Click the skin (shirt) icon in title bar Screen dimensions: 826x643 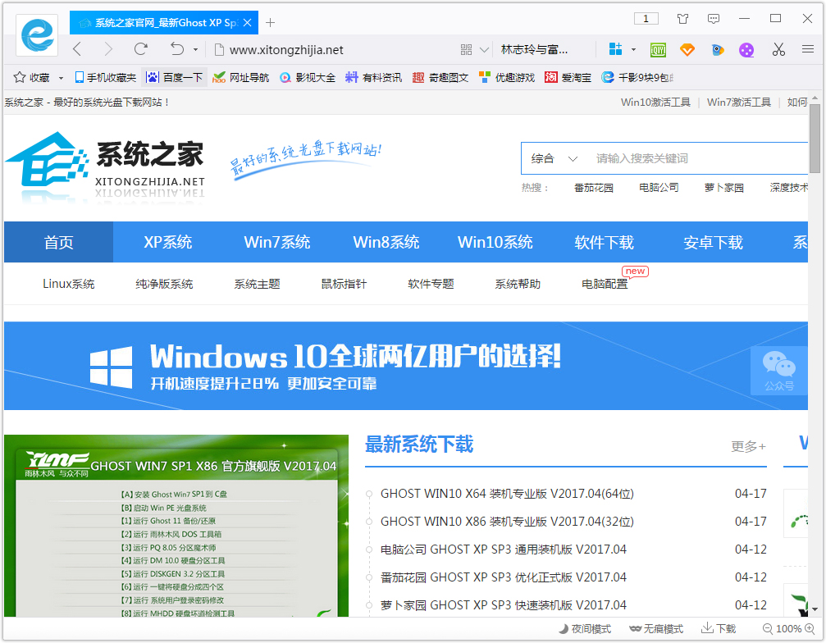point(682,18)
